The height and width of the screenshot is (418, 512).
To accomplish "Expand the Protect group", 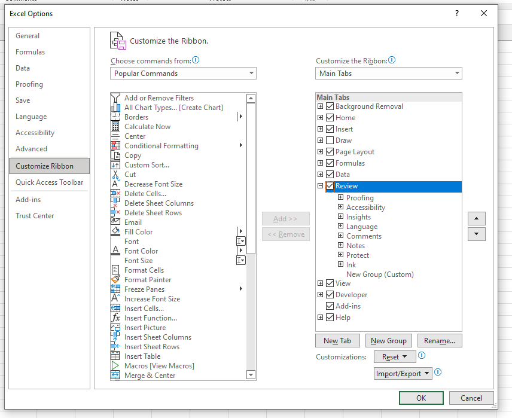I will [x=340, y=255].
